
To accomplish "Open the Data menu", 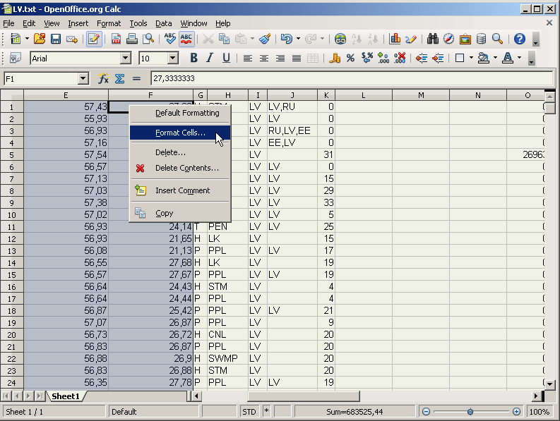I will click(164, 23).
